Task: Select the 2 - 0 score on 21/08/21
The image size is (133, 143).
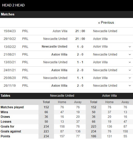Action: point(80,55)
